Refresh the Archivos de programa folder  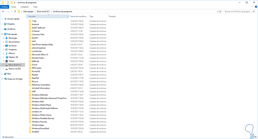[220, 12]
